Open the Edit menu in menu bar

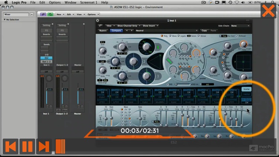(42, 3)
